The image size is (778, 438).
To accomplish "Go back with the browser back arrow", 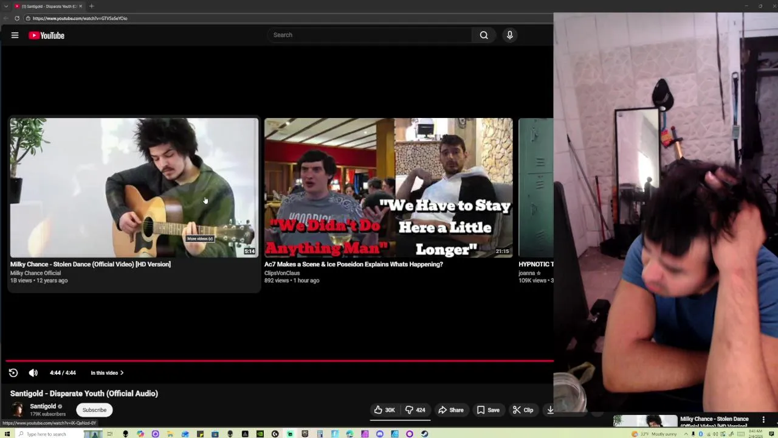I will [5, 18].
